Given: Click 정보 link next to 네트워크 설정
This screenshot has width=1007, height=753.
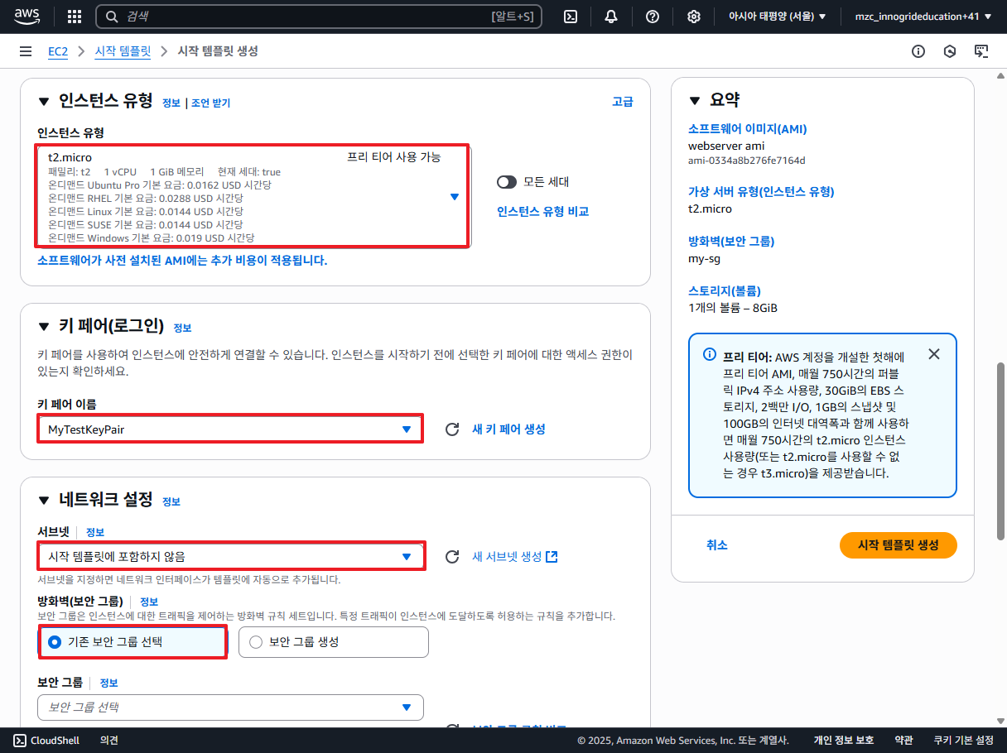Looking at the screenshot, I should [x=171, y=502].
